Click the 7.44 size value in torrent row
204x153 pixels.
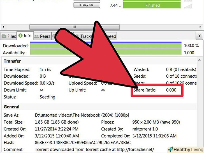[x=115, y=5]
